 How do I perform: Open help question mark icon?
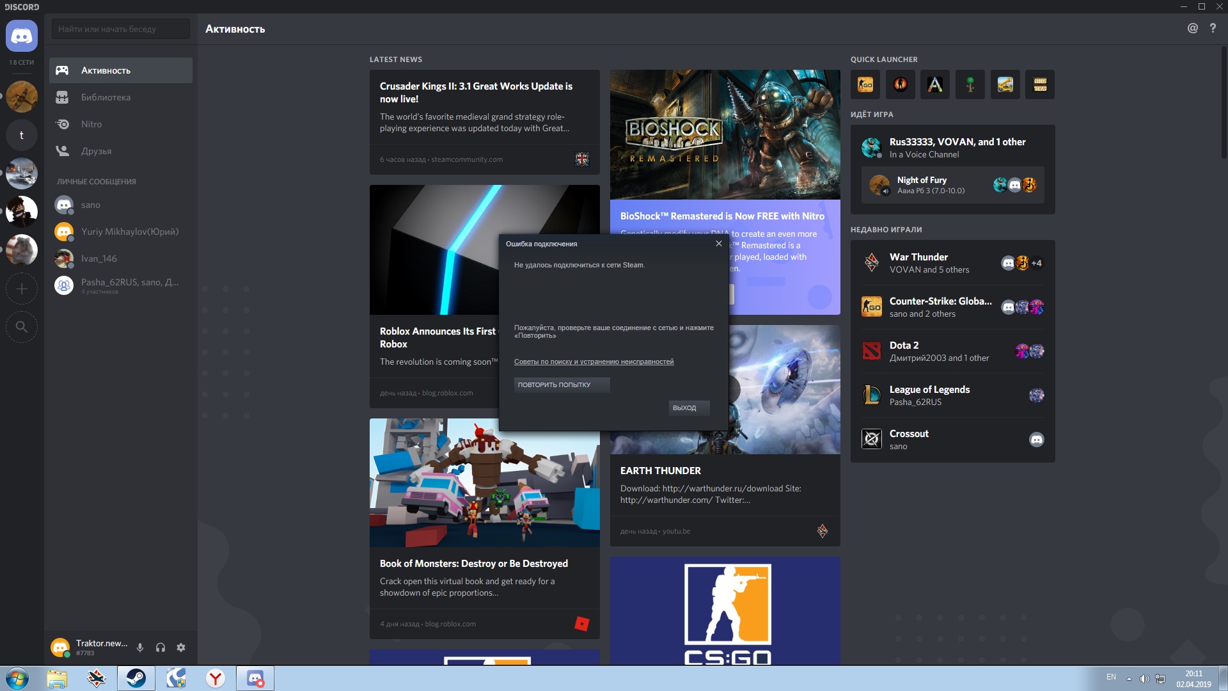(x=1213, y=28)
